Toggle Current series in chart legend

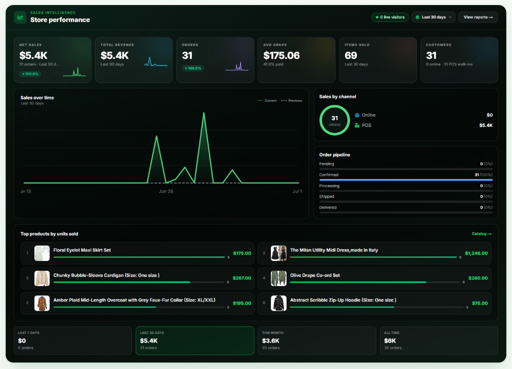267,100
